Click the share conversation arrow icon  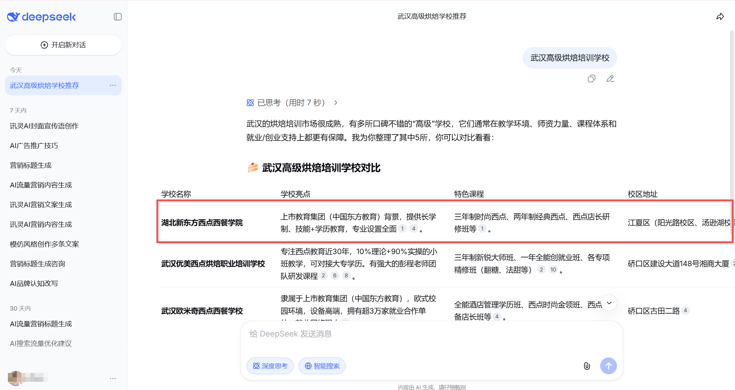(x=720, y=17)
